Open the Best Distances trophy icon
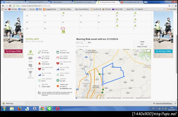178x117 pixels. pos(31,75)
